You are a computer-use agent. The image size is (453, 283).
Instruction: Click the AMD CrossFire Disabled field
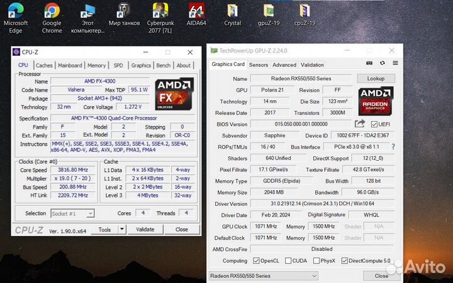(322, 249)
